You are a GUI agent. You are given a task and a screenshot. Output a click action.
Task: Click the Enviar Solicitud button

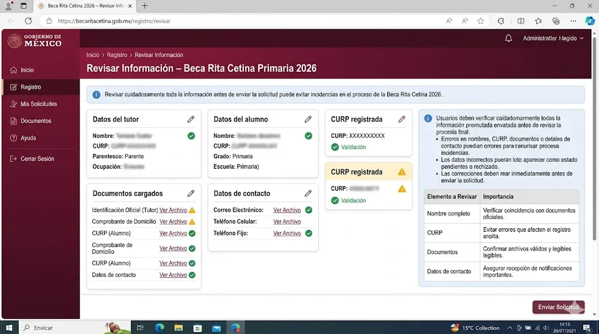(558, 307)
